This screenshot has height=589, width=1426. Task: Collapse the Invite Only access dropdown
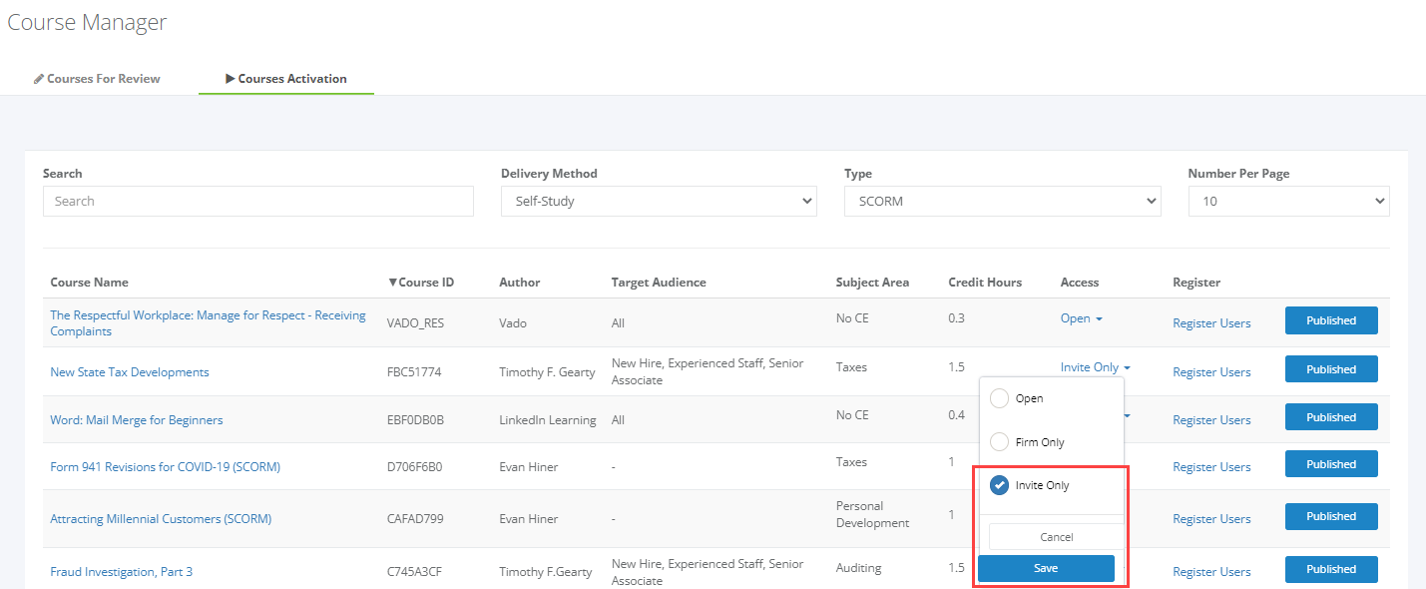(1095, 367)
